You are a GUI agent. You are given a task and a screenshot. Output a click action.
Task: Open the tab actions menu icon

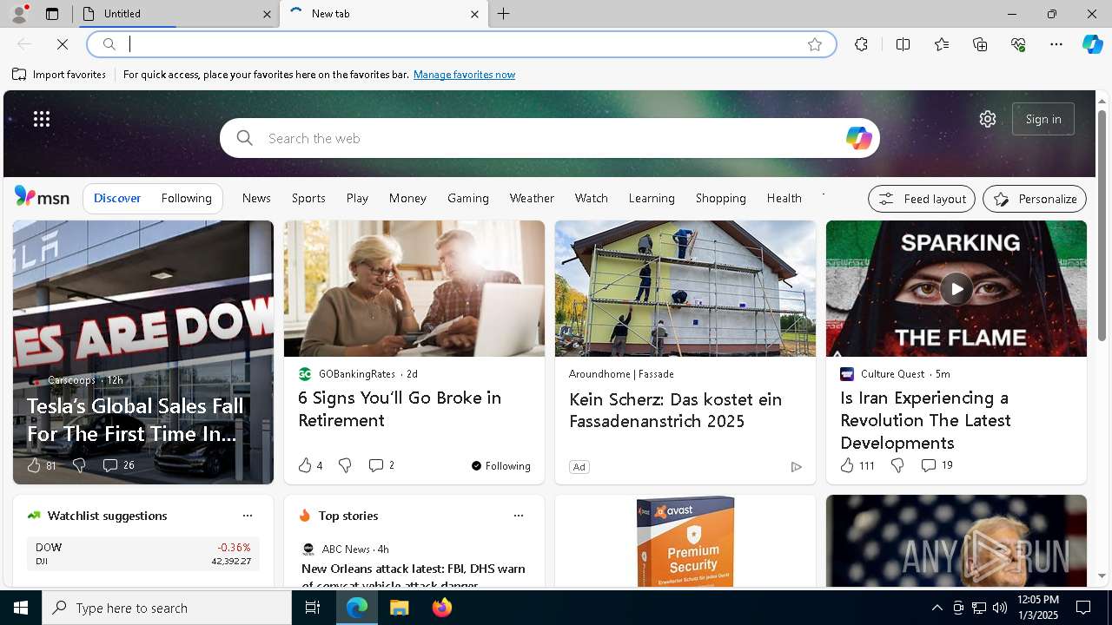[52, 14]
